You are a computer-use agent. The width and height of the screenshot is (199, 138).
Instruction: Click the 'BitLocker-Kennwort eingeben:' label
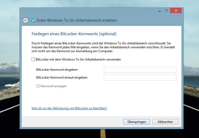[x=57, y=70]
